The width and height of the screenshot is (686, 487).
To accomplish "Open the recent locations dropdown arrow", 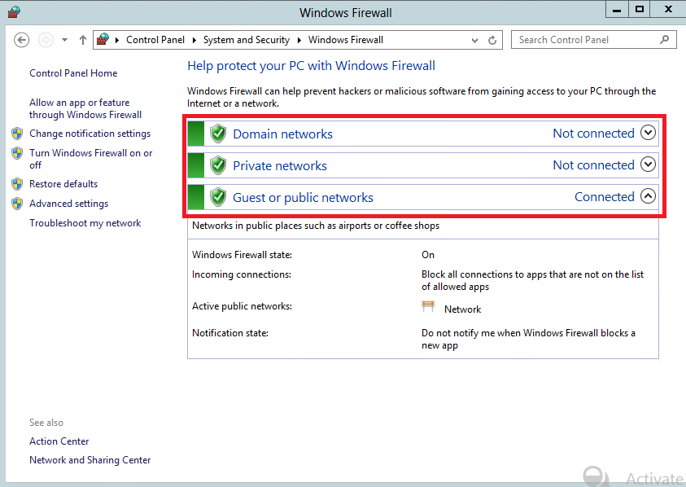I will point(65,40).
